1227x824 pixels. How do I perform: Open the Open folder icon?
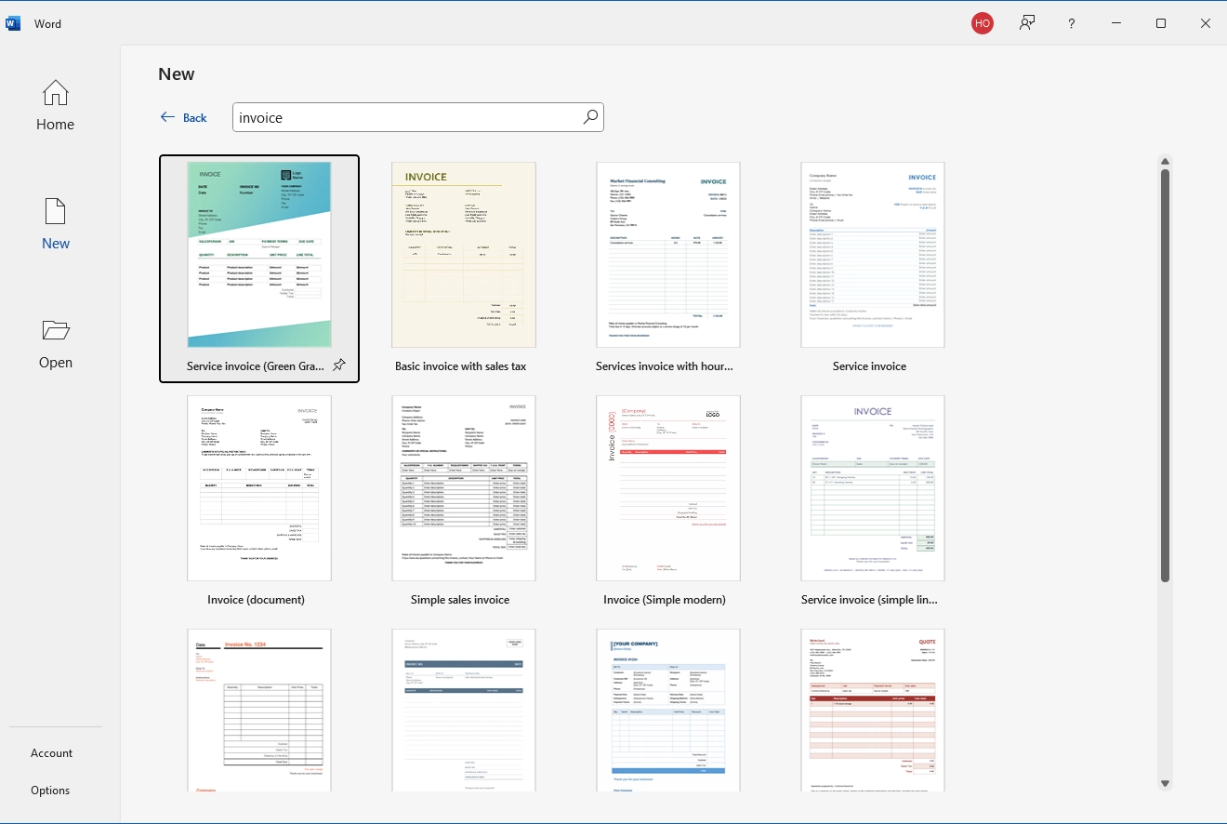(x=55, y=331)
